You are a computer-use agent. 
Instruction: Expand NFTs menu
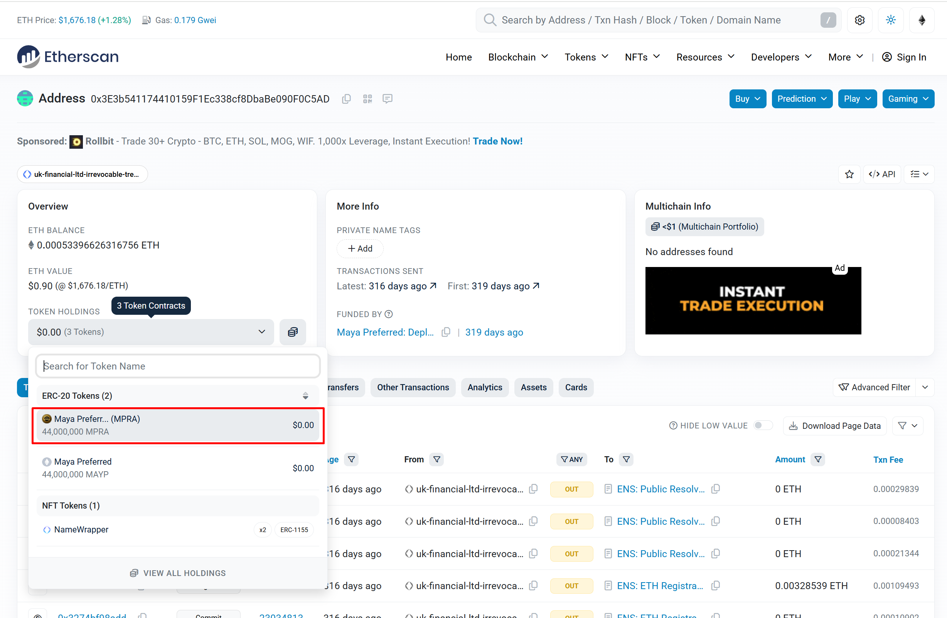click(x=642, y=57)
